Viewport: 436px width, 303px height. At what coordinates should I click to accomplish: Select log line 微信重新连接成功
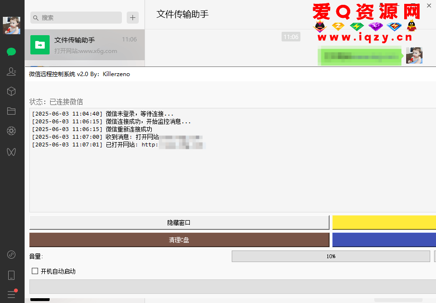92,130
